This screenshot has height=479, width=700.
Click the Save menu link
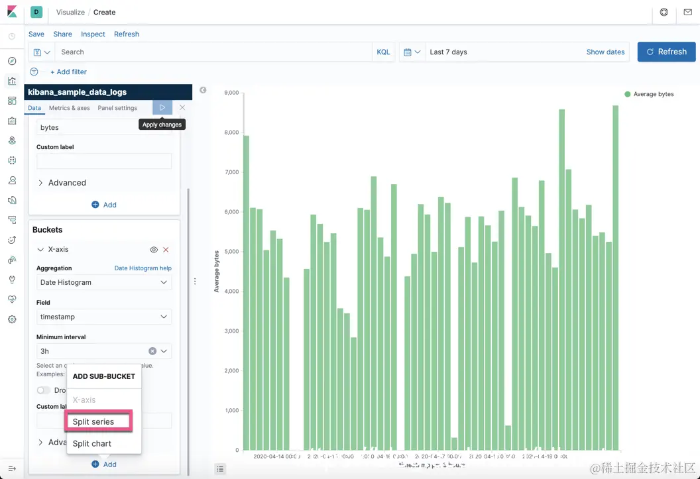coord(36,34)
